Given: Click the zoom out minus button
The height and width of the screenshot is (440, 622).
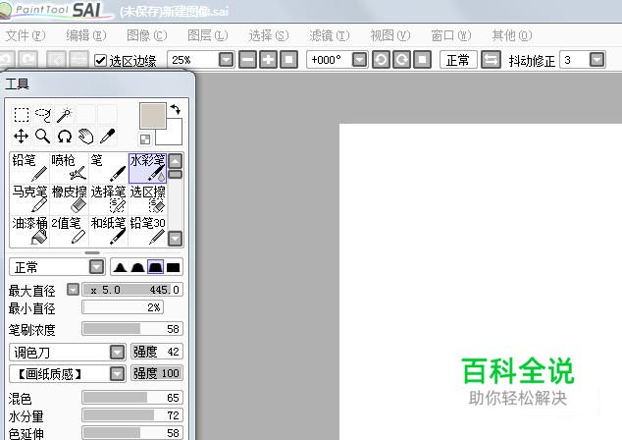Looking at the screenshot, I should tap(247, 60).
